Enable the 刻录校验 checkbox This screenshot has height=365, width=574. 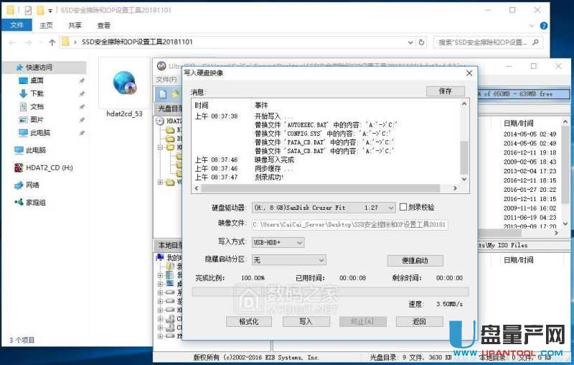(403, 207)
